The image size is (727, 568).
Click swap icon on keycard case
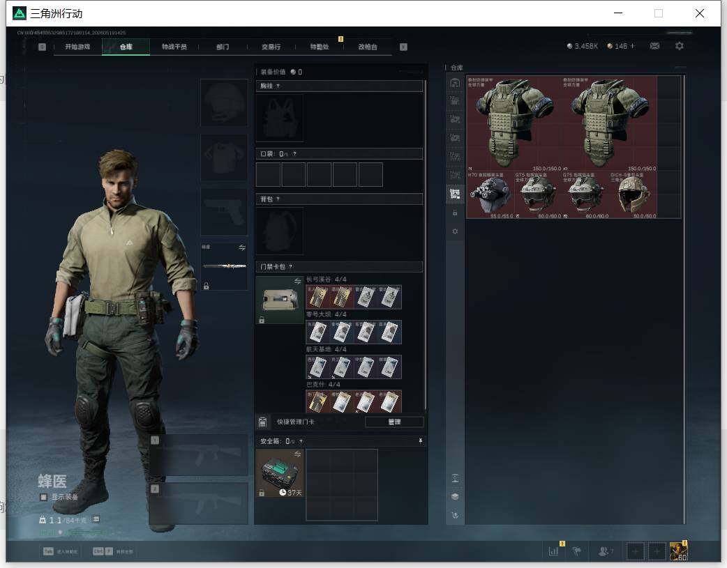click(297, 282)
